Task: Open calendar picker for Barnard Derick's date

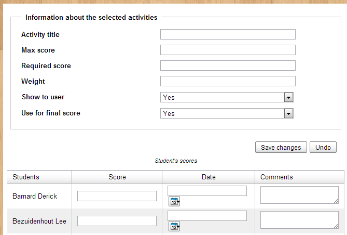Action: click(x=175, y=202)
